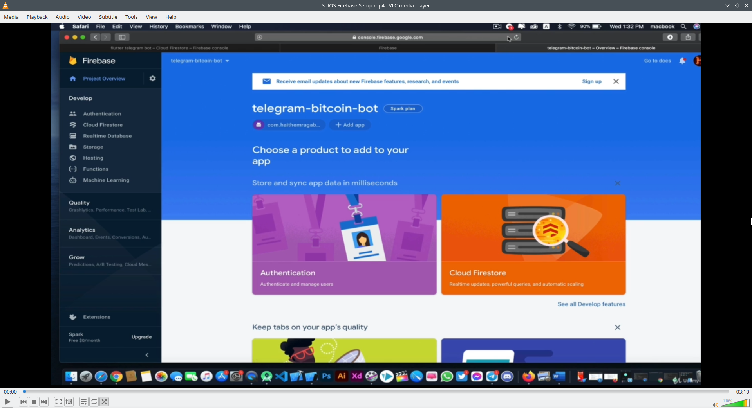Click the Firebase flame logo
The image size is (752, 408).
(x=73, y=60)
